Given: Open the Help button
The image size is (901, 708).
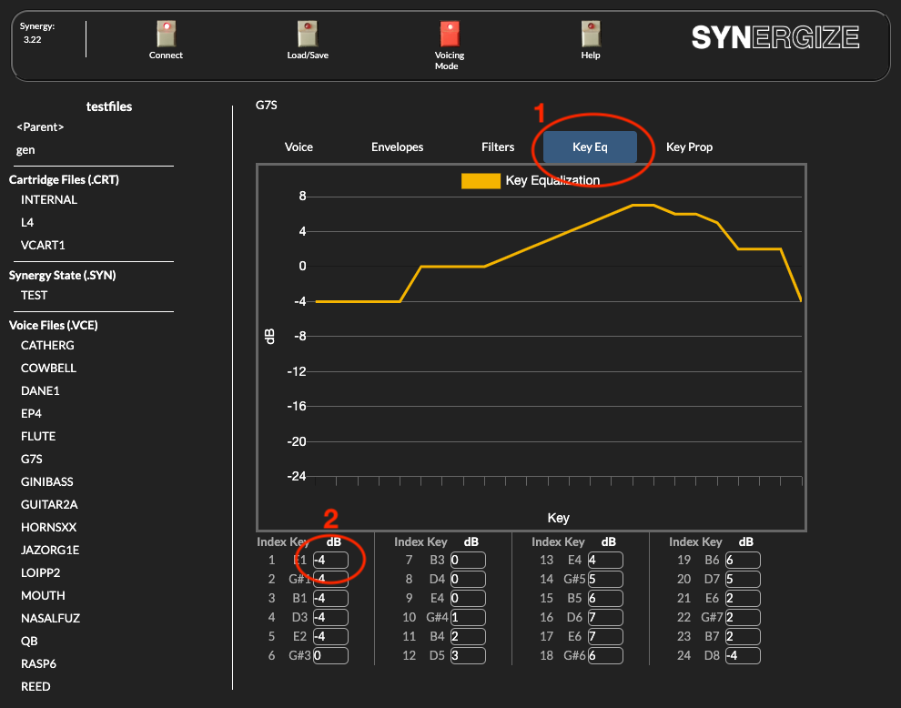Looking at the screenshot, I should [x=591, y=34].
